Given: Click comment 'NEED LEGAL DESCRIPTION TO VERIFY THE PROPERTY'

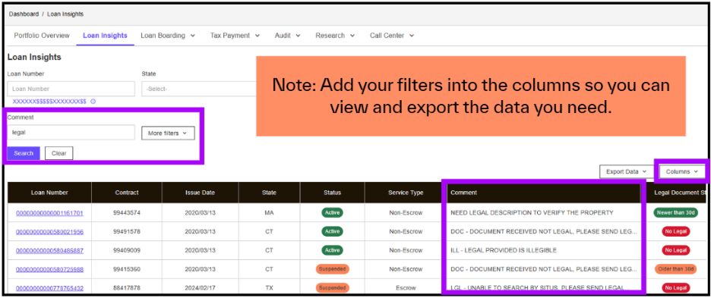Looking at the screenshot, I should coord(532,213).
